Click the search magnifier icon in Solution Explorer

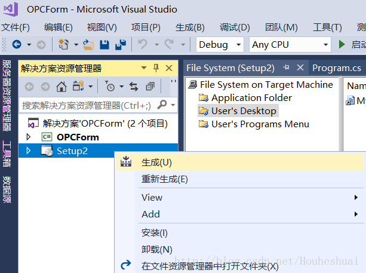162,105
